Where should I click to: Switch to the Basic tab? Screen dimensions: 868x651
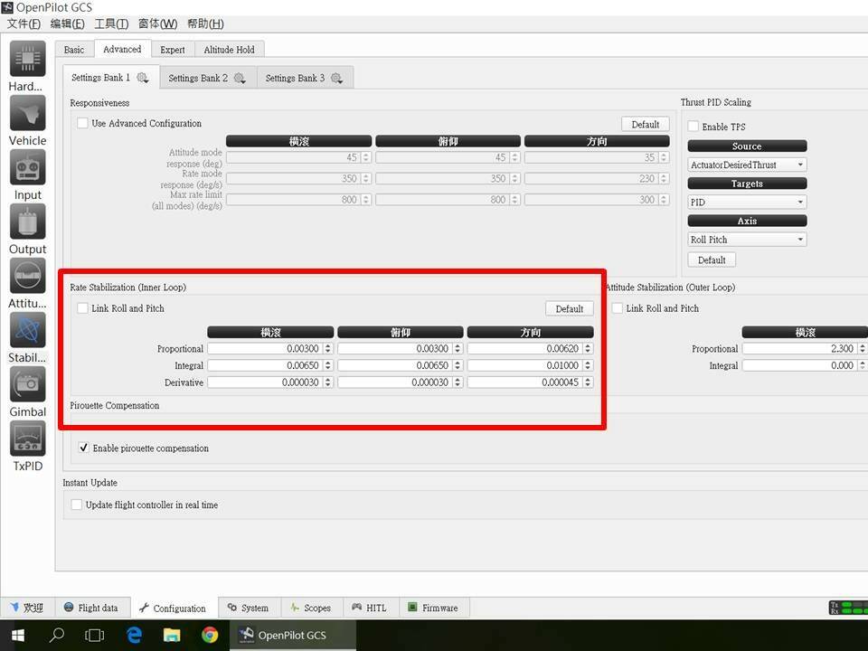(x=74, y=50)
